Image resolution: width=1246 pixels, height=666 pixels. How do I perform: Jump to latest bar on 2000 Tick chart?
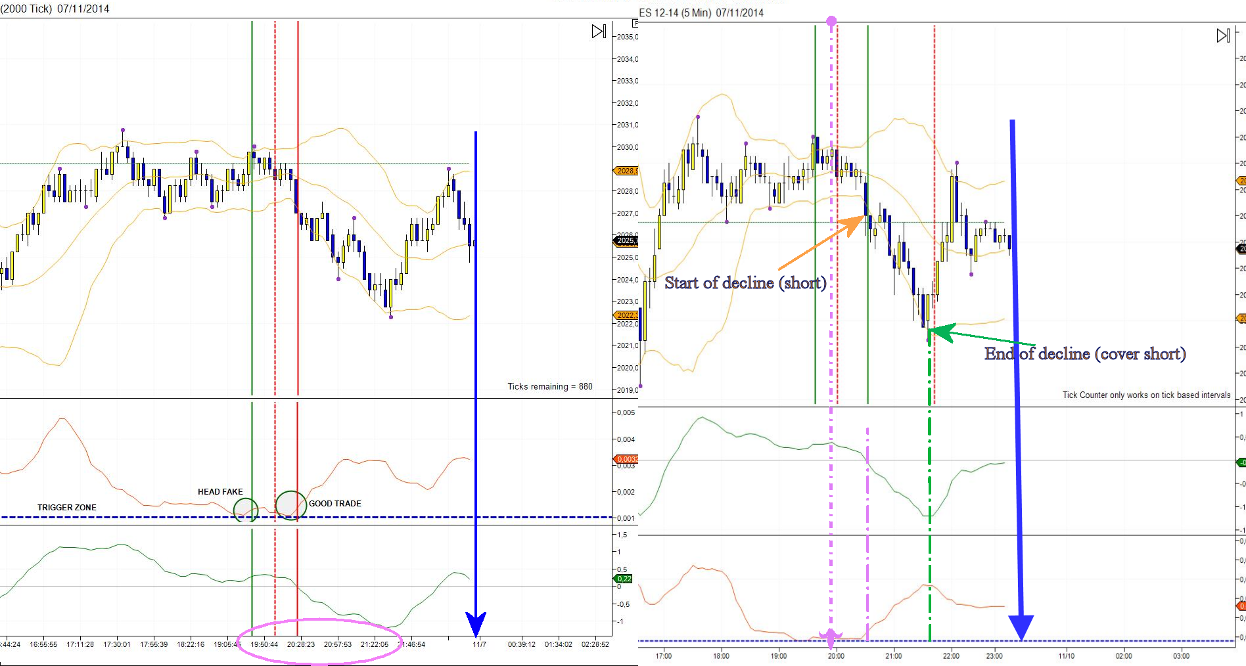tap(599, 32)
